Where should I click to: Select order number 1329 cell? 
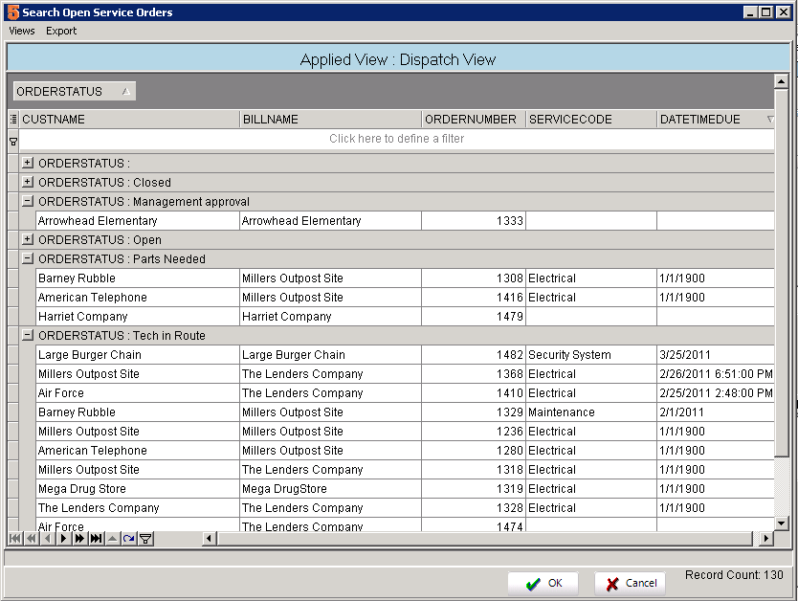tap(474, 412)
